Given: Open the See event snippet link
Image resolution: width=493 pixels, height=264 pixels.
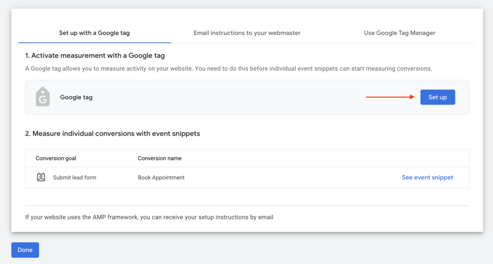Looking at the screenshot, I should pos(428,177).
